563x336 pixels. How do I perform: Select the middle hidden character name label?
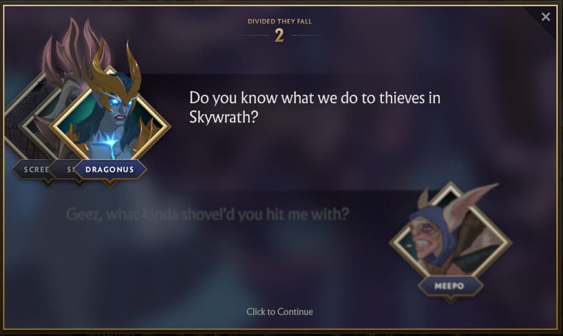66,169
